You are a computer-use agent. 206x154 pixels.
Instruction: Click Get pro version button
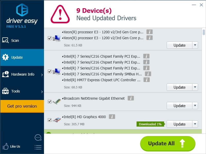coord(22,106)
